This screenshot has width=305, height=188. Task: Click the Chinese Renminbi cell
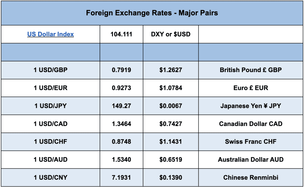coord(250,177)
